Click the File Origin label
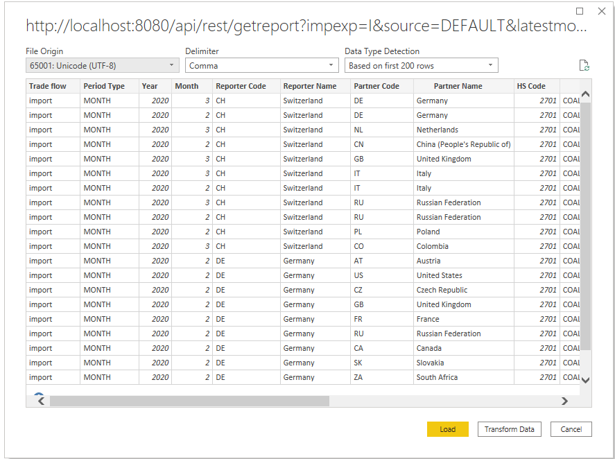615x459 pixels. tap(44, 51)
